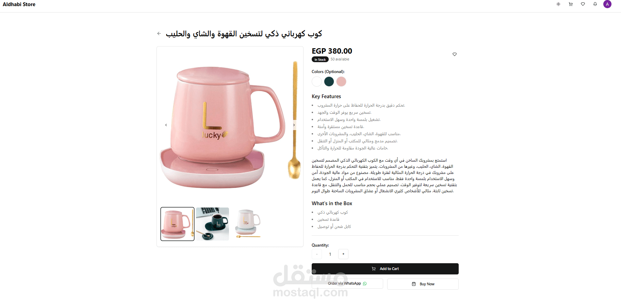The image size is (621, 305).
Task: Click the Add to Cart button
Action: pos(385,269)
